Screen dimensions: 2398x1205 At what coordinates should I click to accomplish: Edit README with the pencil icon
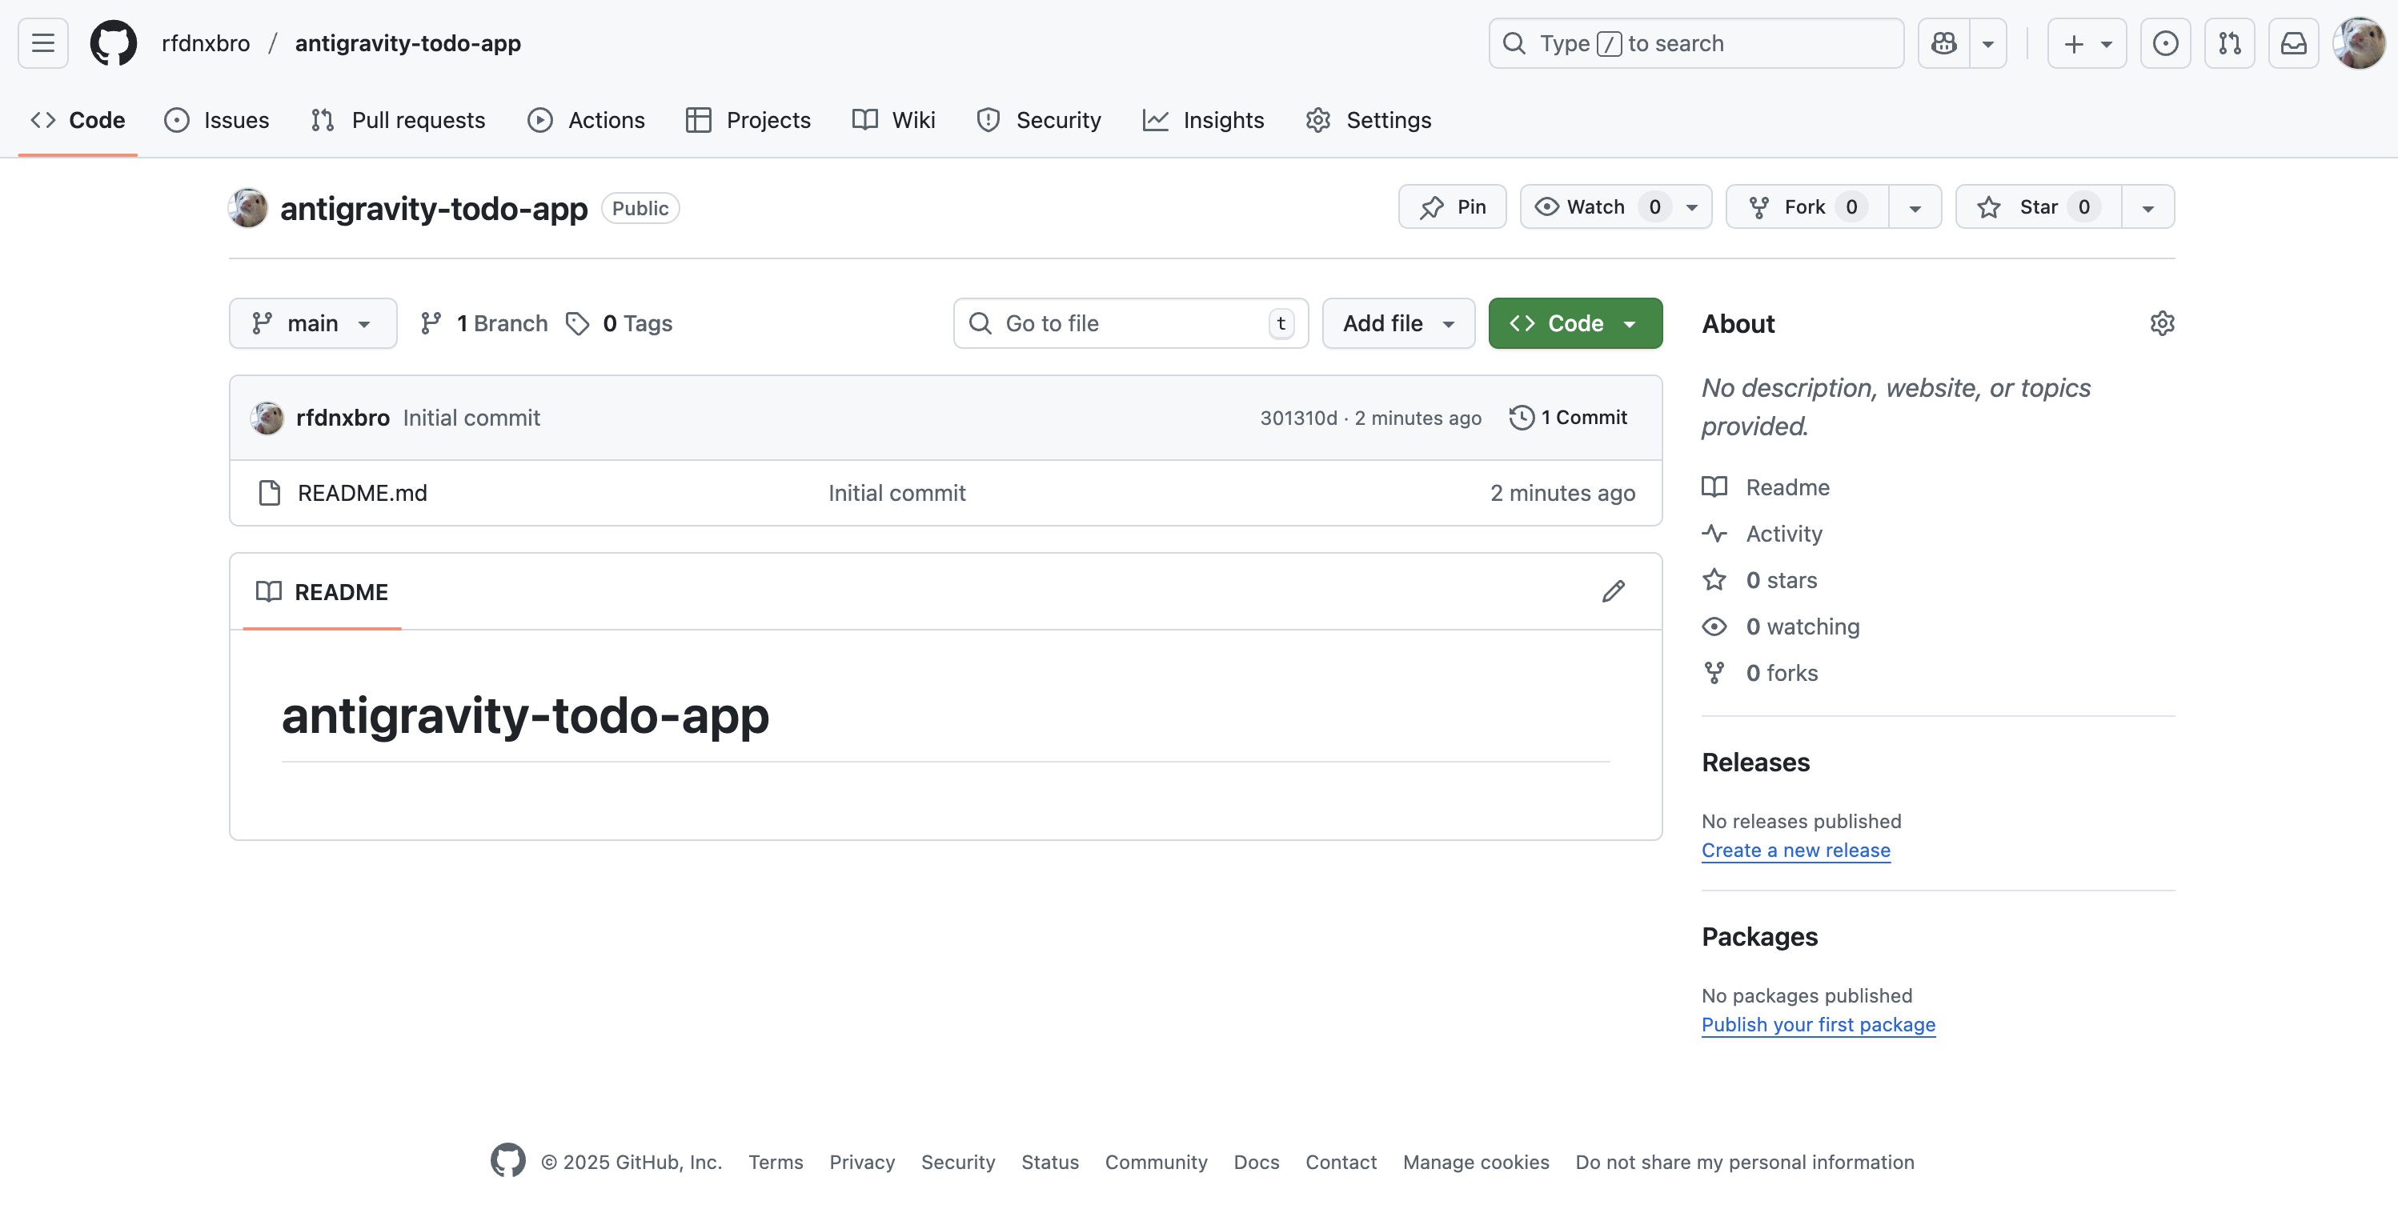(1612, 592)
